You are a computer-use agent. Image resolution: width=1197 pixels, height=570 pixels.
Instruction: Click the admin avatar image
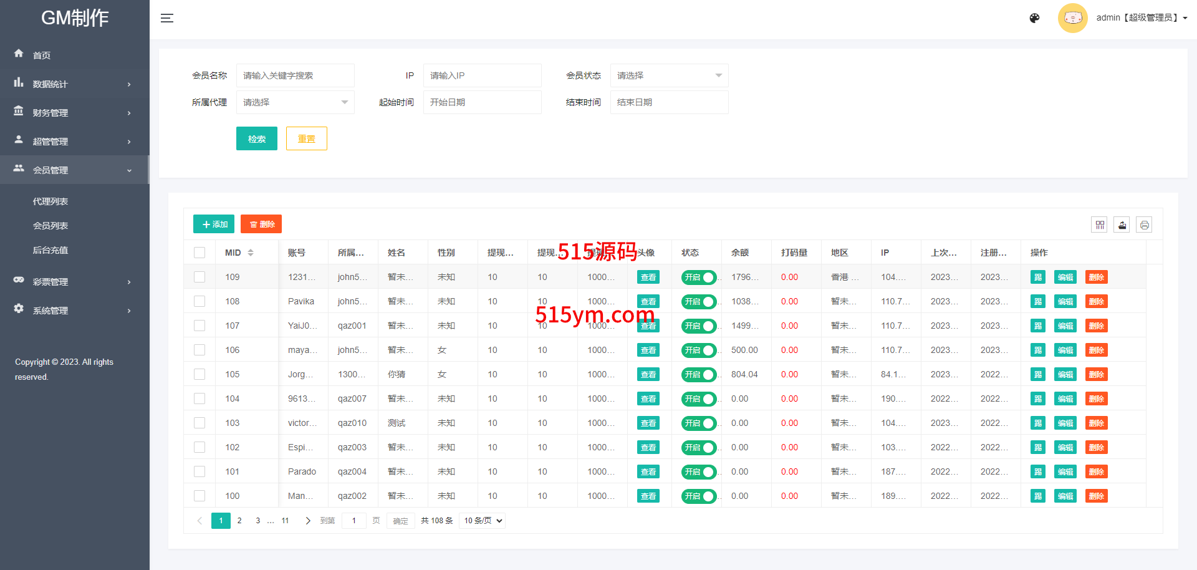(1072, 18)
